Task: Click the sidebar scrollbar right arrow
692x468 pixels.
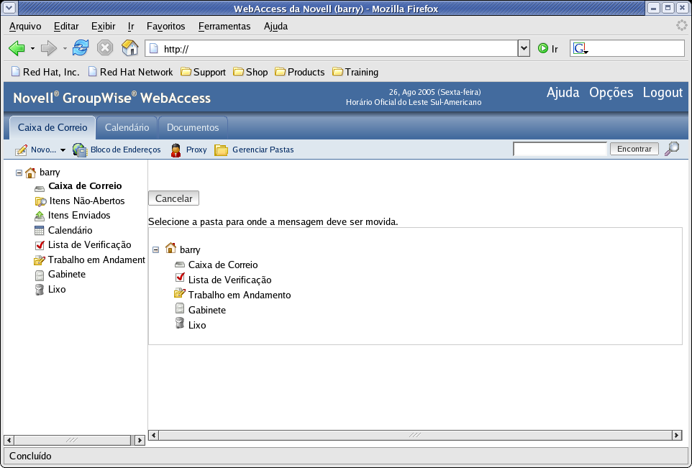Action: (140, 440)
